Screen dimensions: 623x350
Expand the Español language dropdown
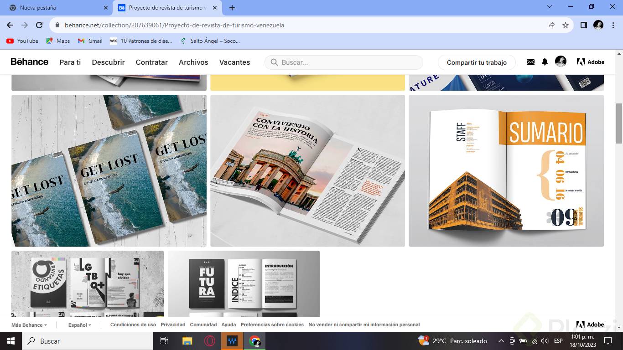(x=80, y=325)
